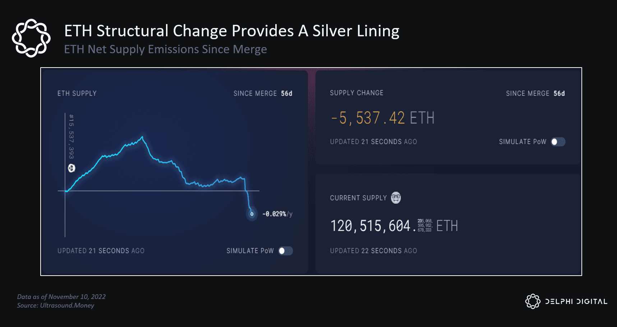Click the -0.029%/y growth rate label
This screenshot has height=327, width=617.
point(277,214)
